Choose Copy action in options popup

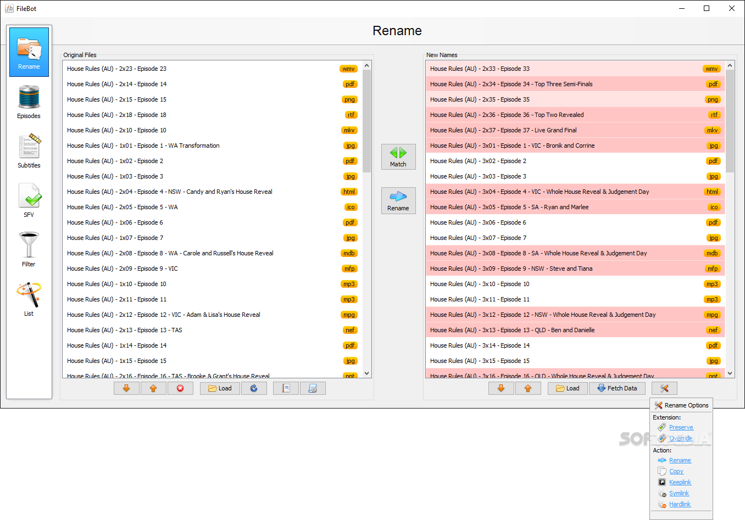coord(676,471)
